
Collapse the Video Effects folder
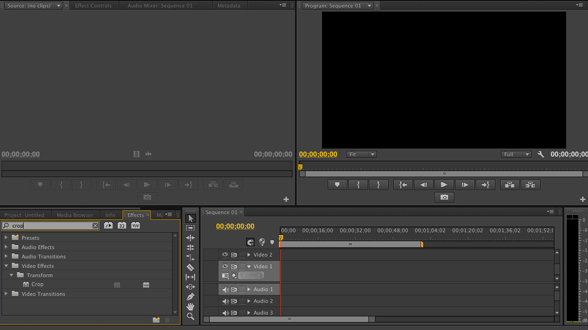pyautogui.click(x=6, y=266)
